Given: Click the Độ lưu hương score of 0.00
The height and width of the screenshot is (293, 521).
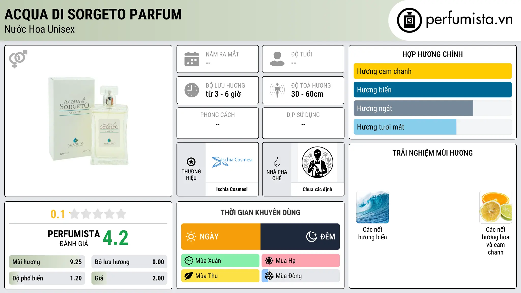Looking at the screenshot, I should click(x=129, y=262).
